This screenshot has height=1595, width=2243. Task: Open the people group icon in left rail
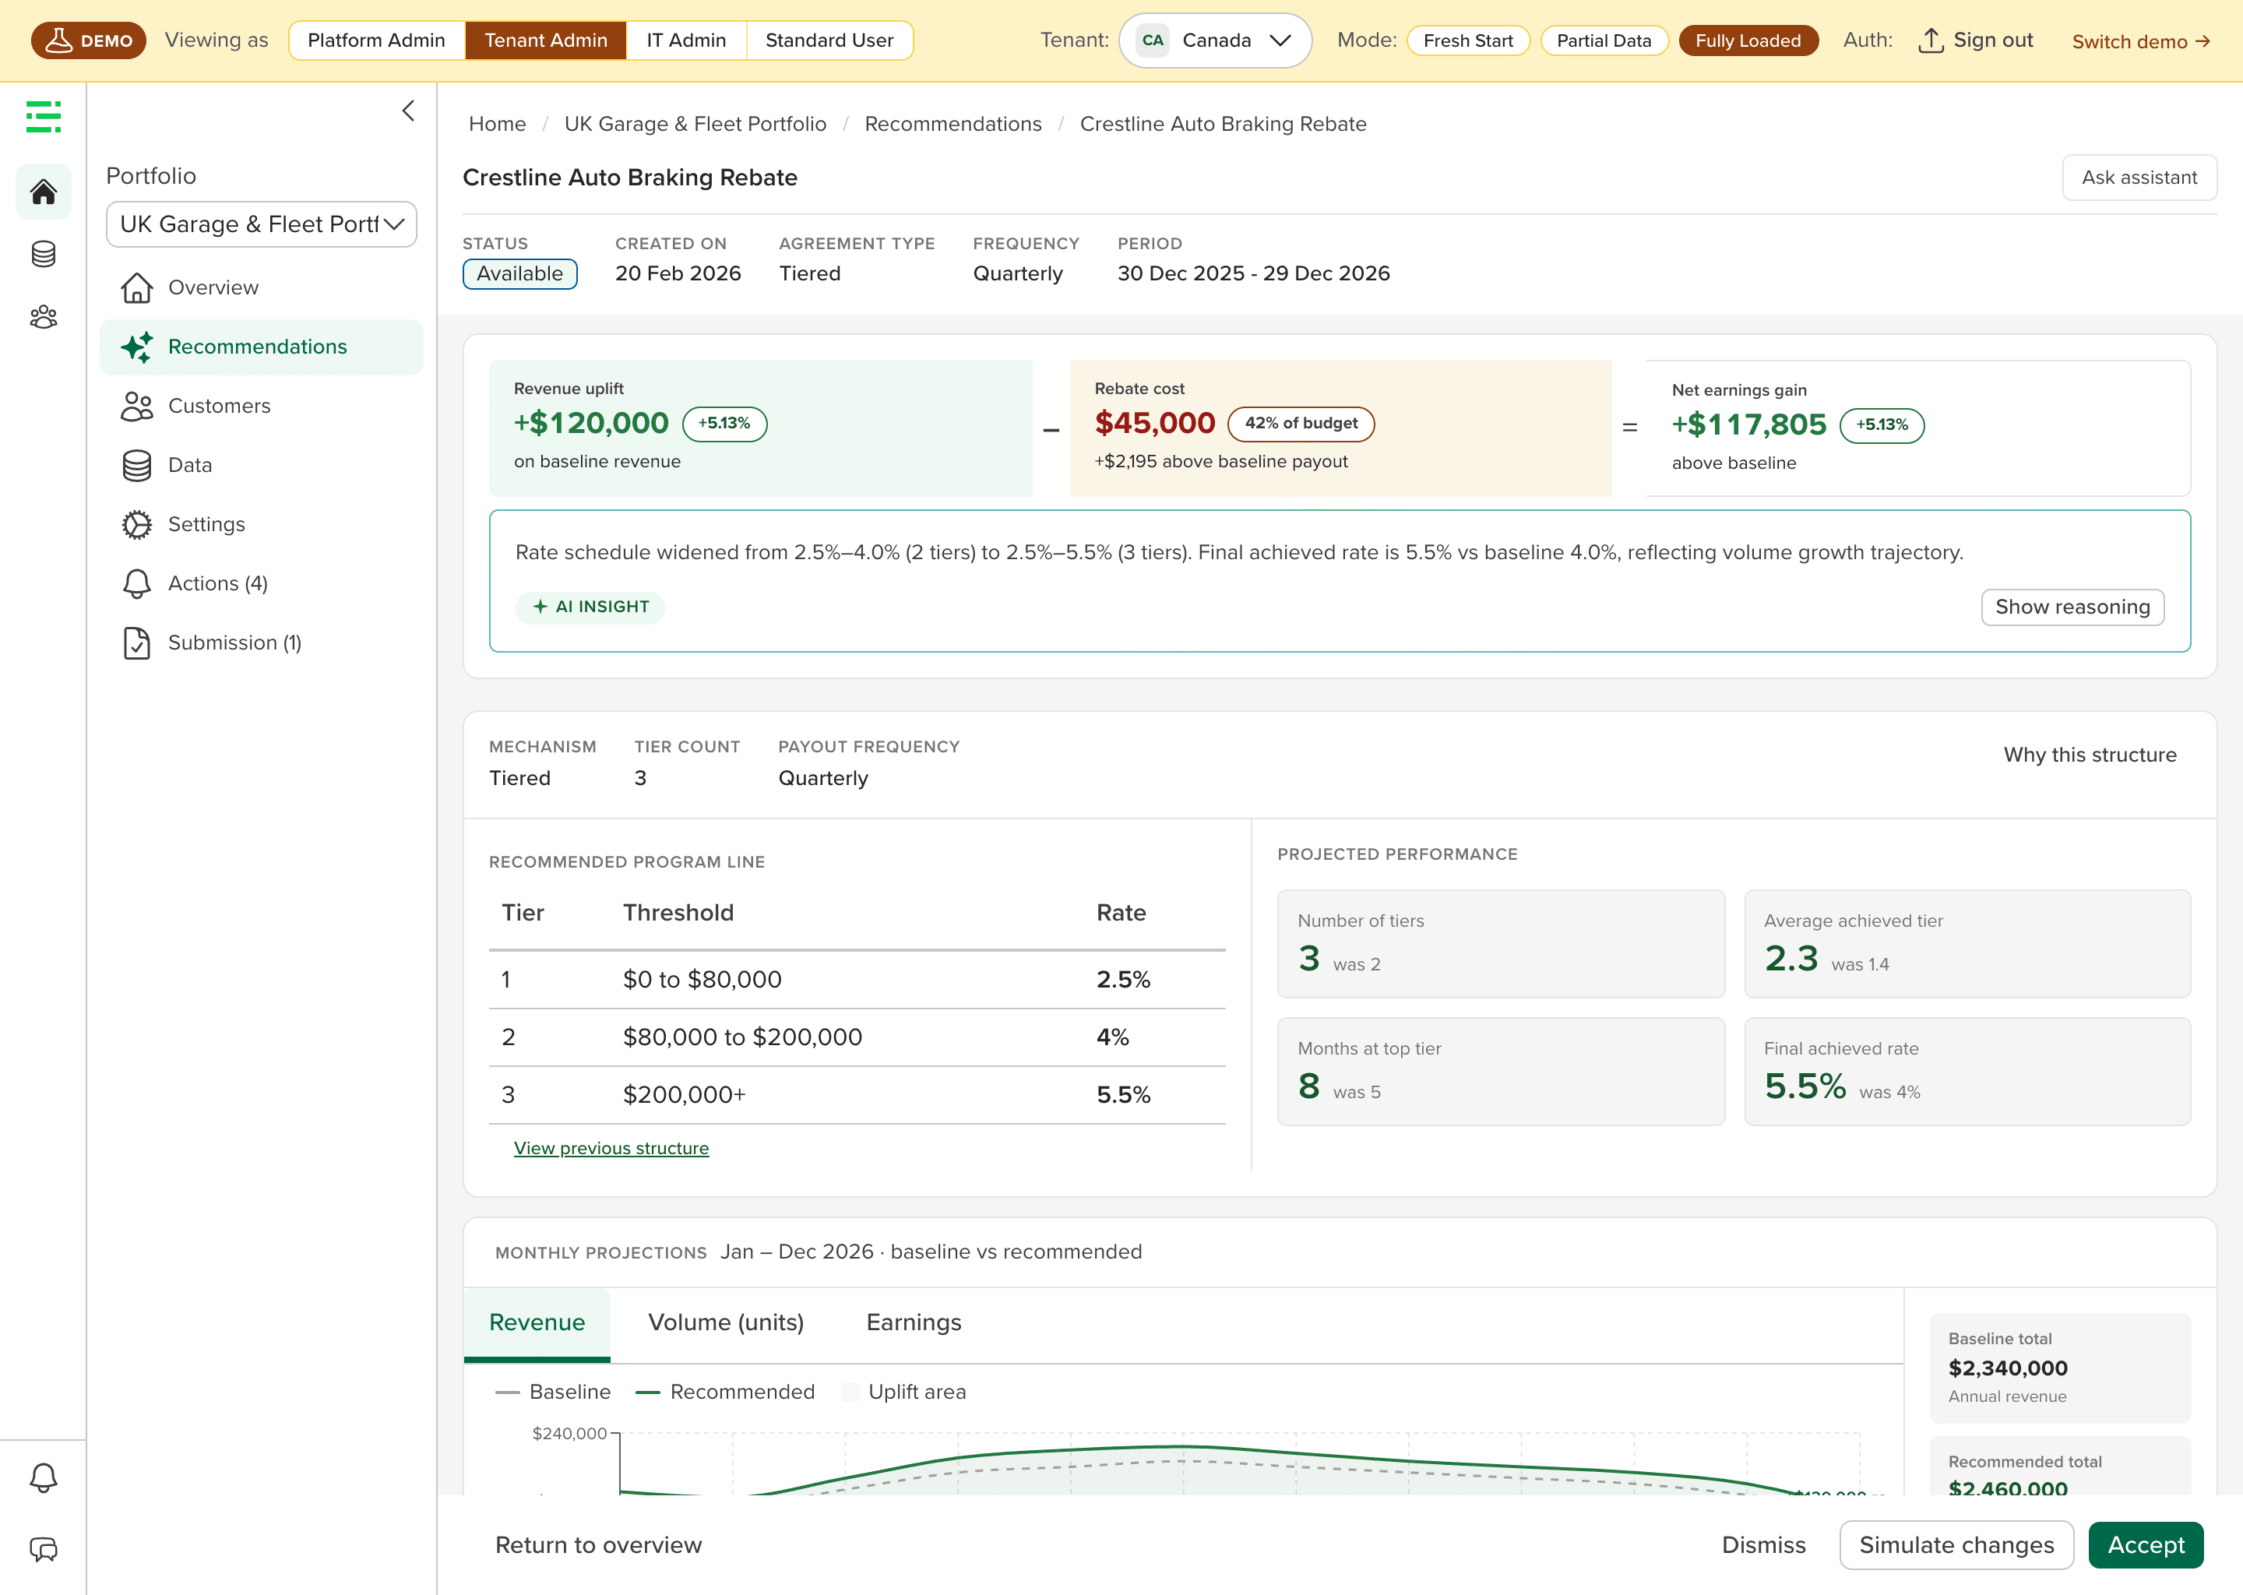tap(43, 316)
